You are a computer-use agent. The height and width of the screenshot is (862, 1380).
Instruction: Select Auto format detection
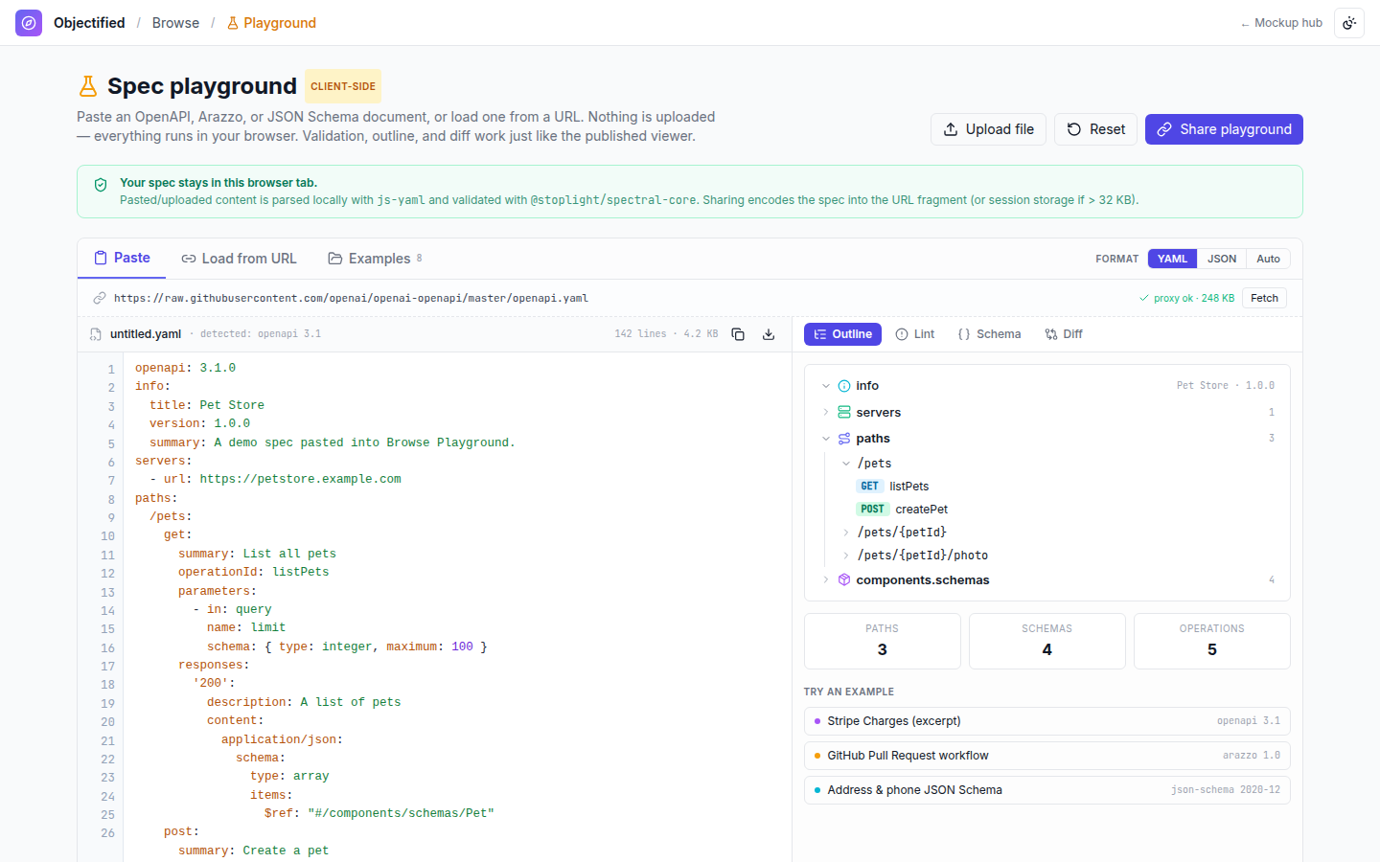click(x=1268, y=259)
